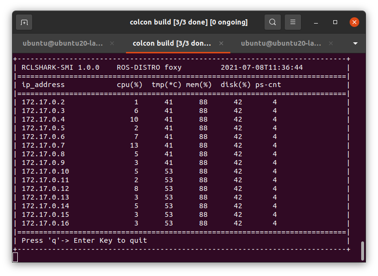This screenshot has height=276, width=378.
Task: Click IP address 172.17.0.10
Action: (45, 172)
